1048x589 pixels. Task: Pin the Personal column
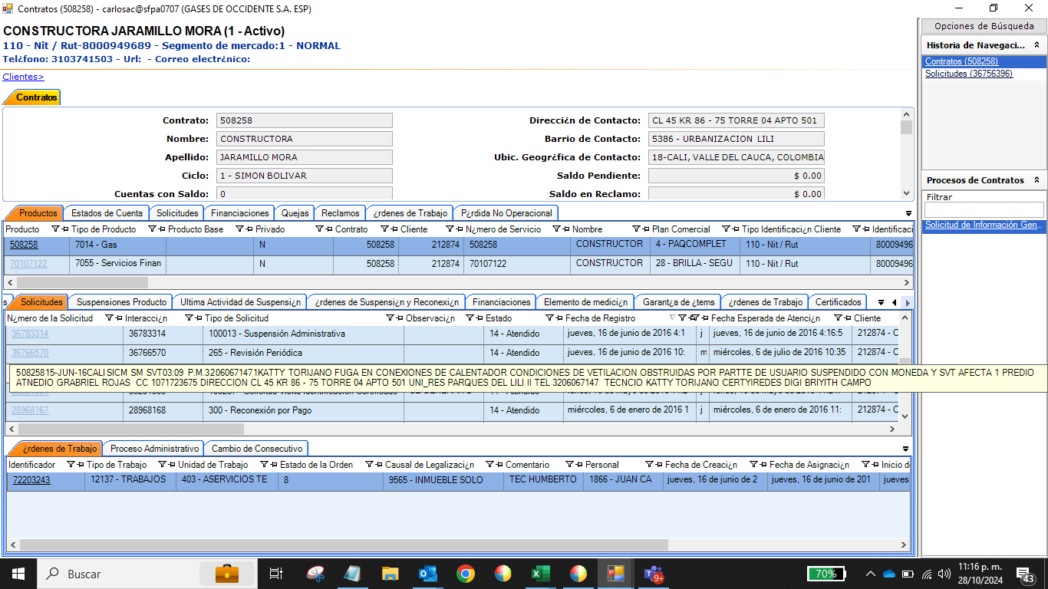[x=658, y=465]
